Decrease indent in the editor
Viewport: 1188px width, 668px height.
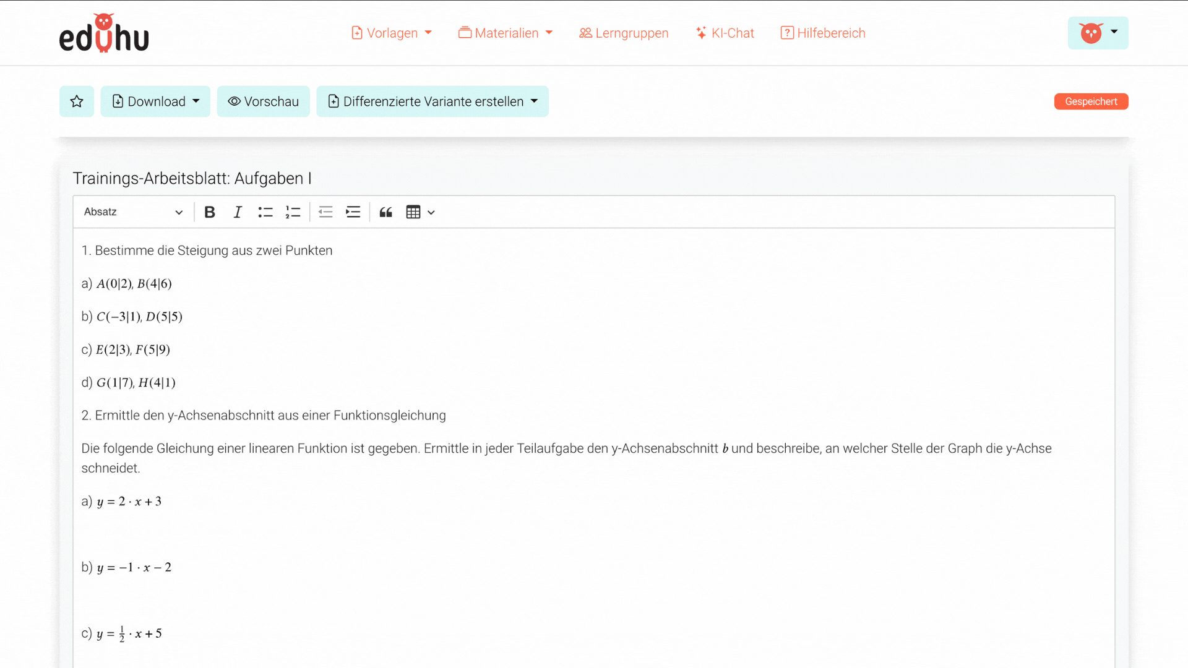pos(325,212)
